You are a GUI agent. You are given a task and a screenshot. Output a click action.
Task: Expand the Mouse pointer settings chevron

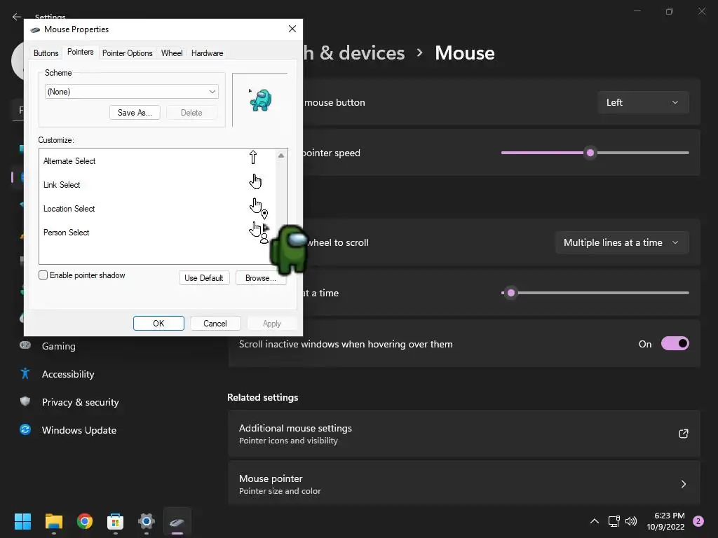tap(683, 483)
